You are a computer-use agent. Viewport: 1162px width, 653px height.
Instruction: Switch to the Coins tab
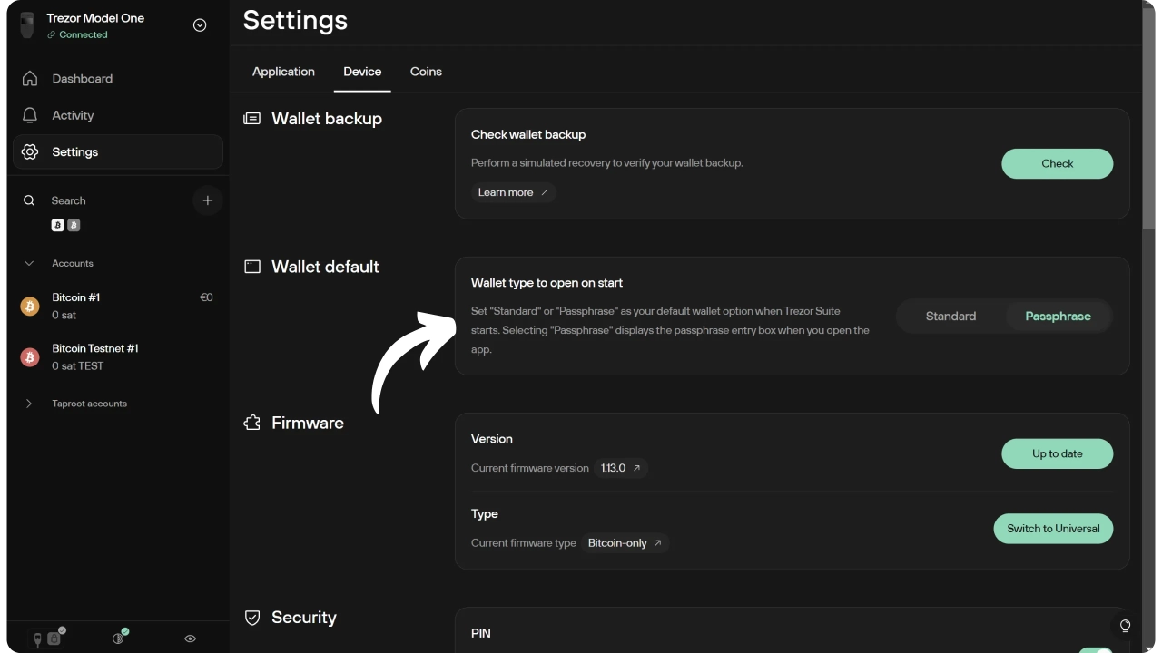tap(426, 72)
